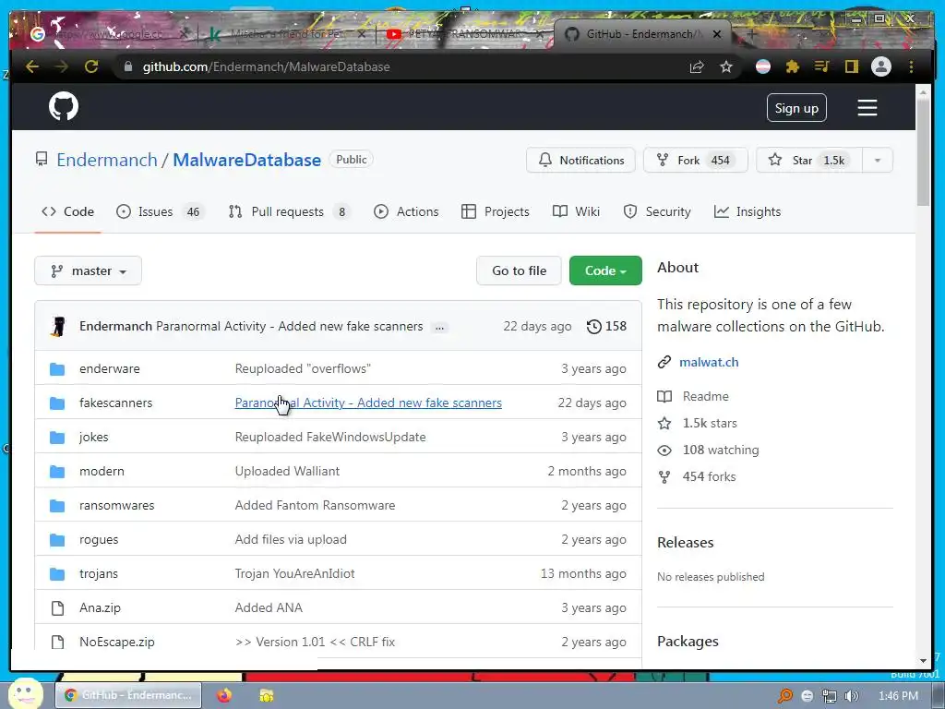This screenshot has height=709, width=945.
Task: Go back with the browser back arrow
Action: (32, 66)
